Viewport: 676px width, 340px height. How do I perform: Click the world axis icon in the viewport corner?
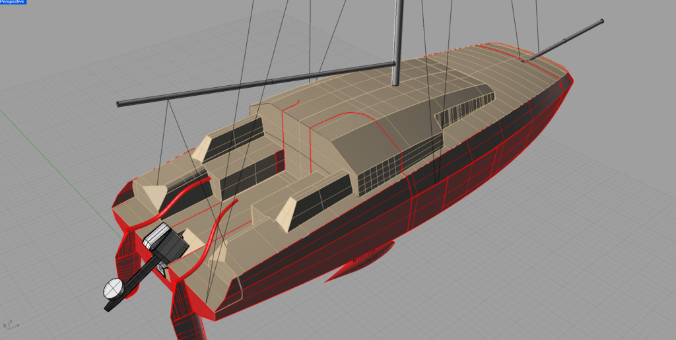pos(10,324)
